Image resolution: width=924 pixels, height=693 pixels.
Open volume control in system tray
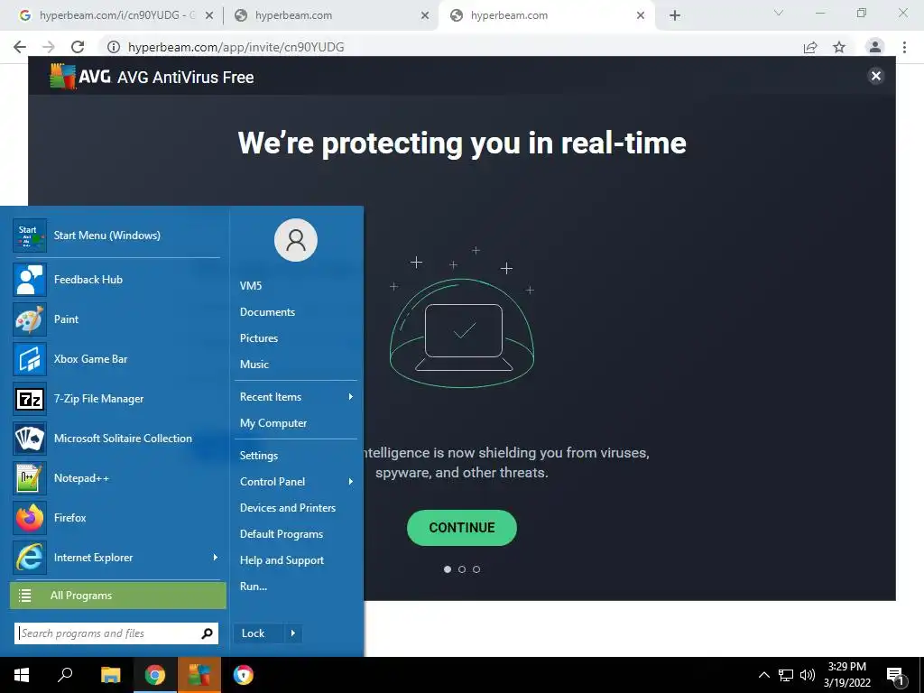click(x=808, y=675)
